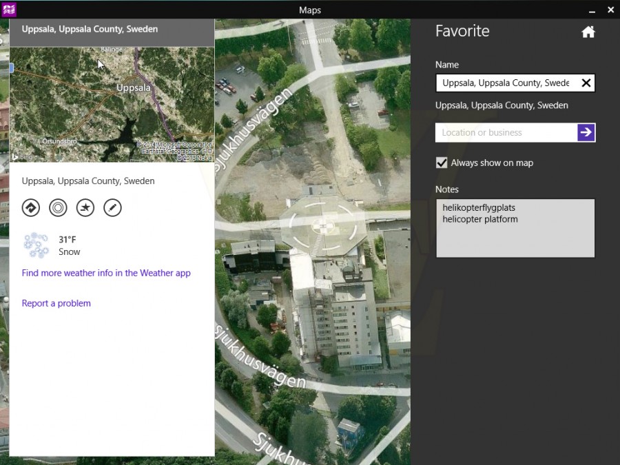Click the snow weather icon

pos(36,245)
